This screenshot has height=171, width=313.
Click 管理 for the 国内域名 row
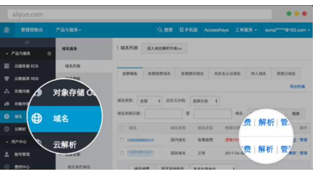tap(303, 140)
